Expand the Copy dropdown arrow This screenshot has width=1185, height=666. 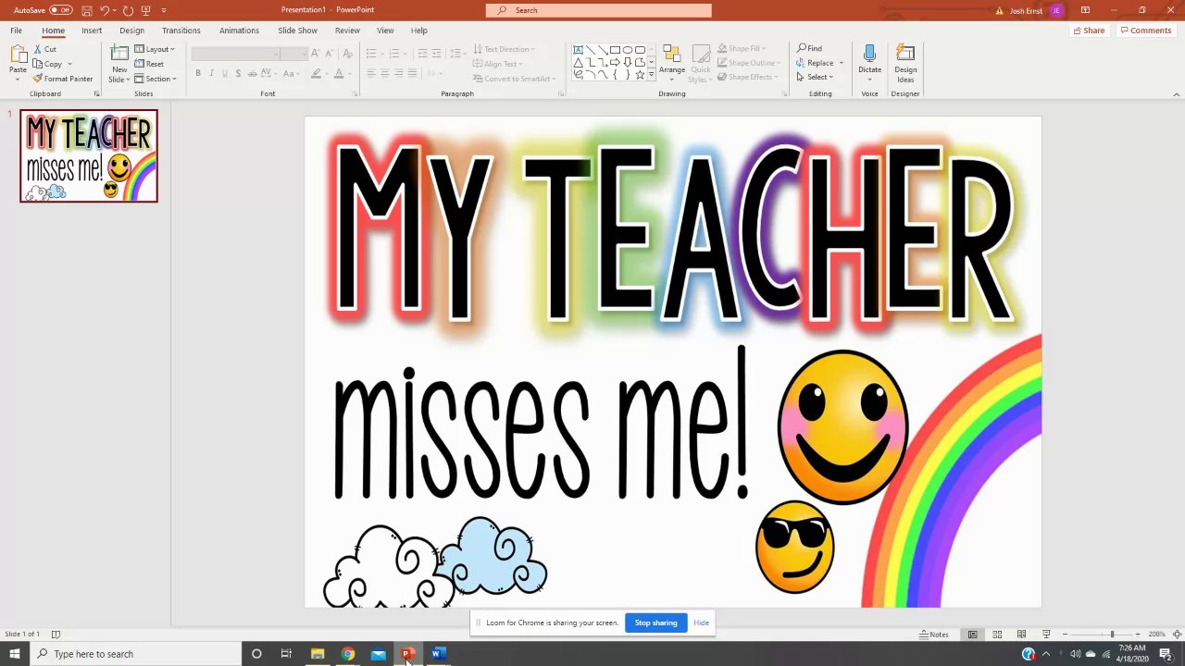point(69,64)
